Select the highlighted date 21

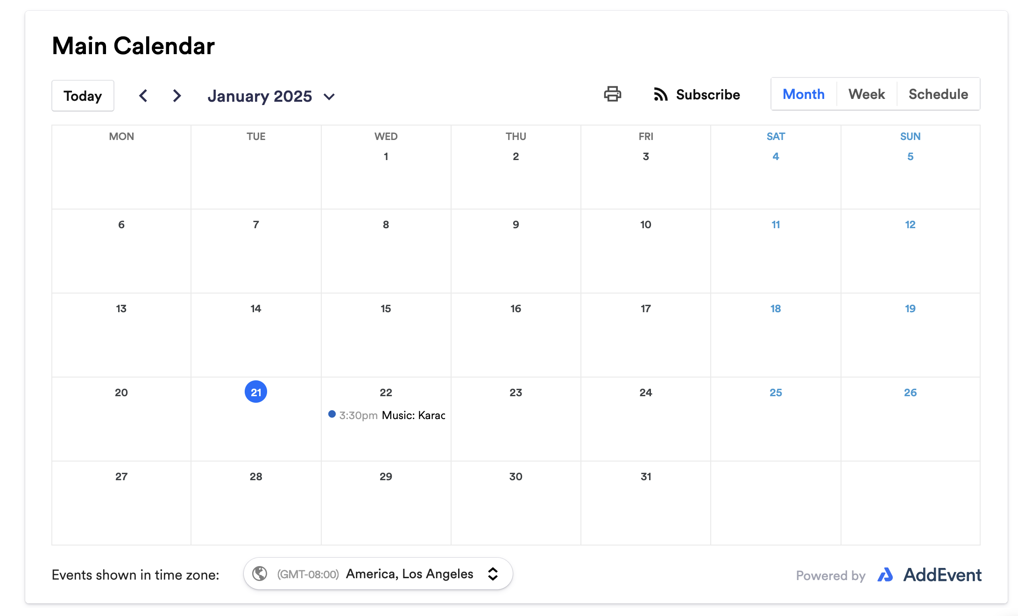tap(256, 392)
